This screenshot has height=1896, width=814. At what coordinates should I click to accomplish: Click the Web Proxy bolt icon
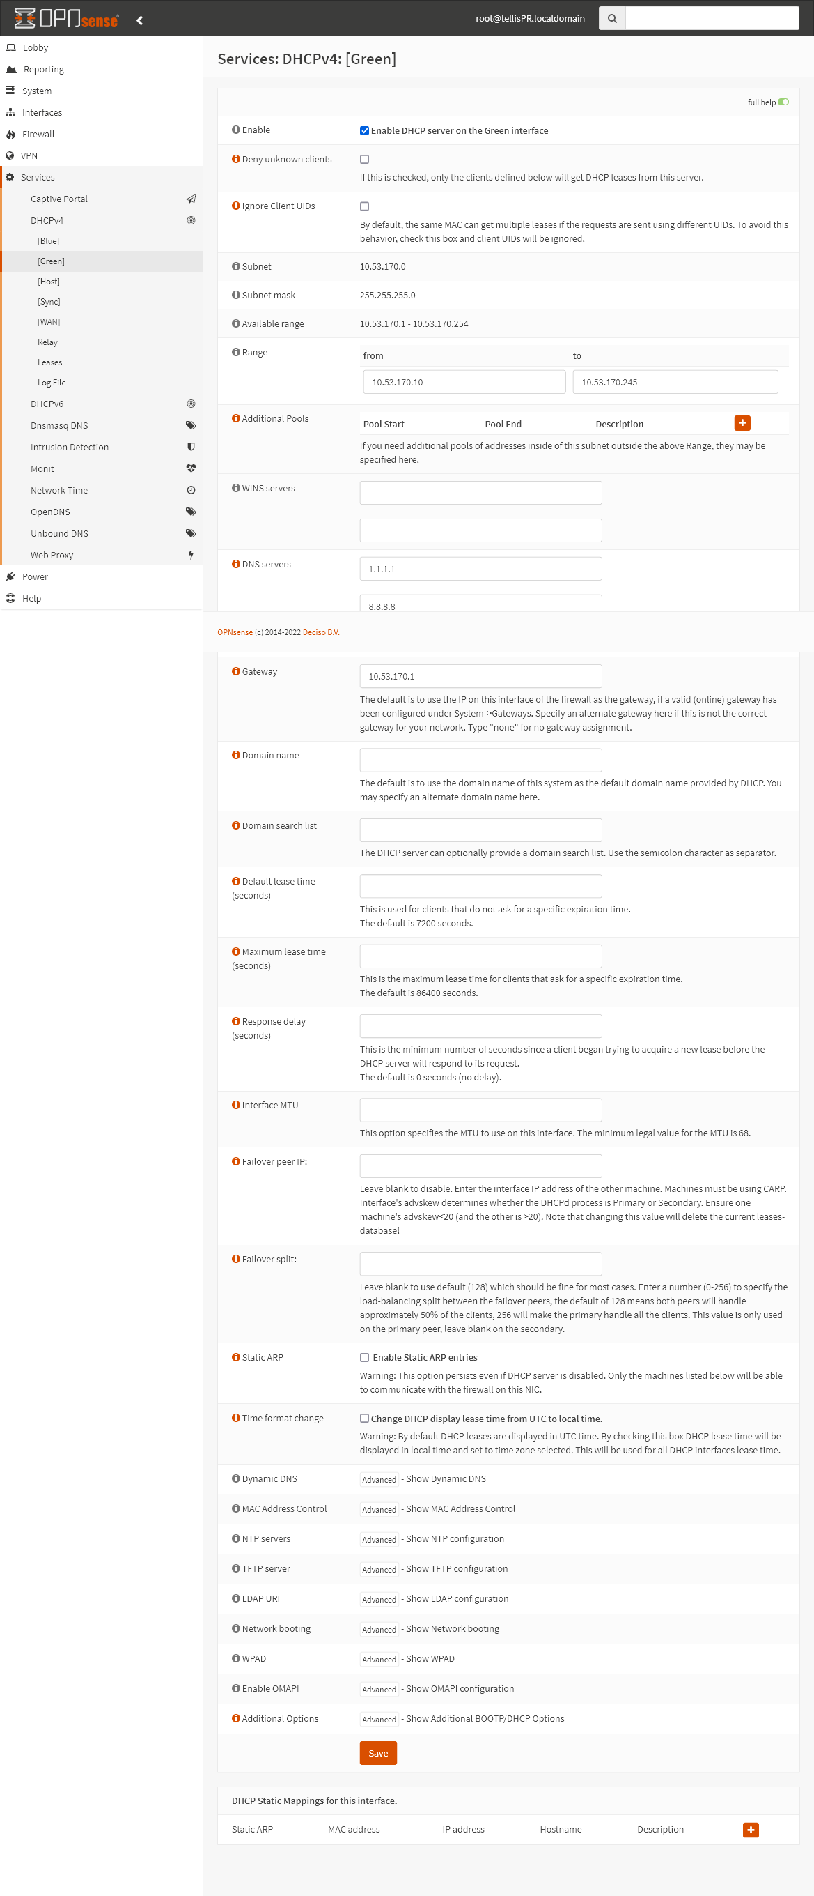(191, 555)
